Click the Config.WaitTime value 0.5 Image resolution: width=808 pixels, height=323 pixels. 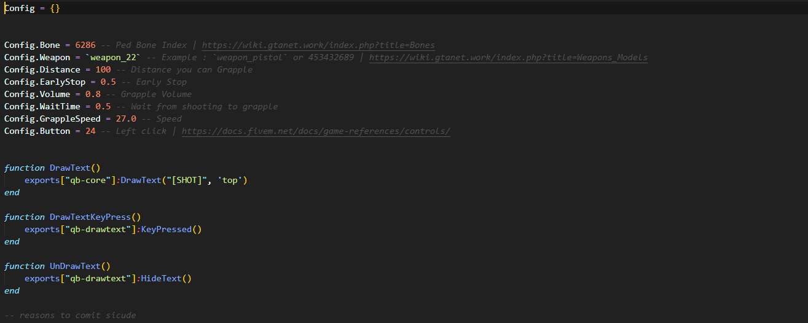(103, 107)
